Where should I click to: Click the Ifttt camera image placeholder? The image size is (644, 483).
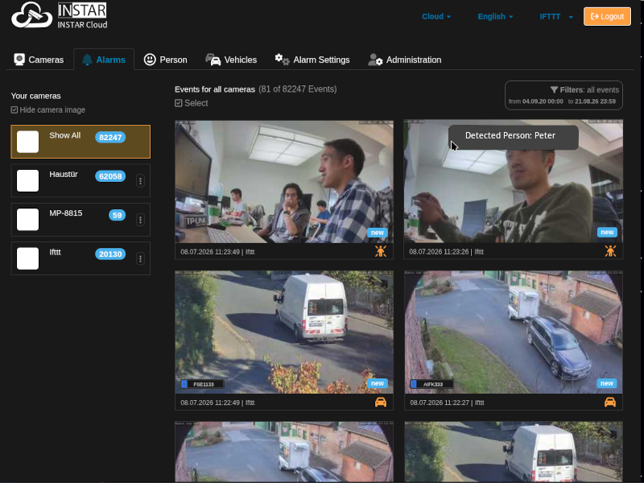pyautogui.click(x=27, y=258)
